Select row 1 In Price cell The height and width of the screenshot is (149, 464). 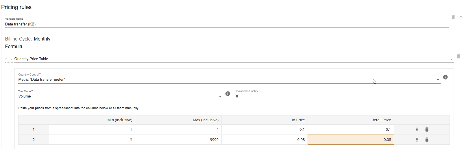click(265, 130)
